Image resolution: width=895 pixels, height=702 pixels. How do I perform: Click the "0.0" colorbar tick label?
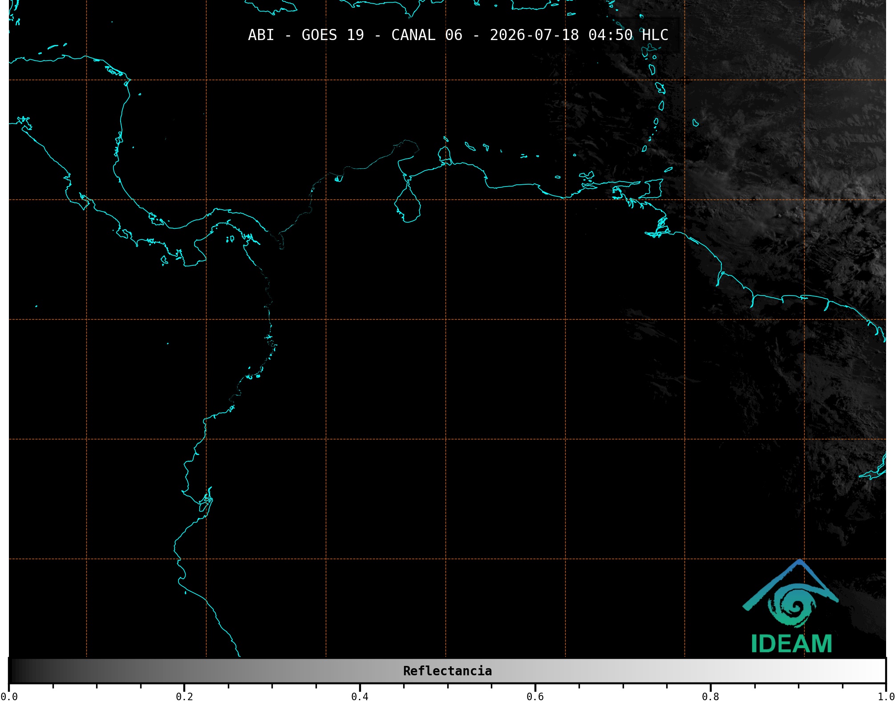(x=9, y=697)
